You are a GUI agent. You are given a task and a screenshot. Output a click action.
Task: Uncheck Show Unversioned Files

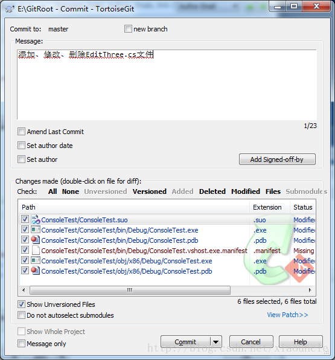pos(21,304)
